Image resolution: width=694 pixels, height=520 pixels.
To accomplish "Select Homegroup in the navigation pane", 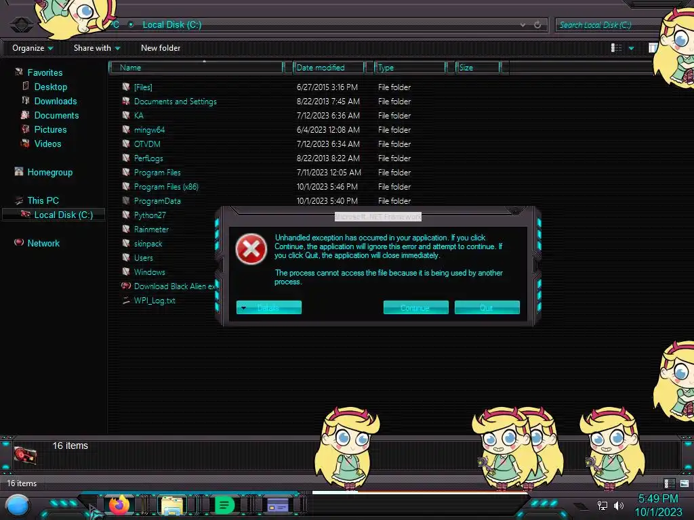I will (x=49, y=172).
